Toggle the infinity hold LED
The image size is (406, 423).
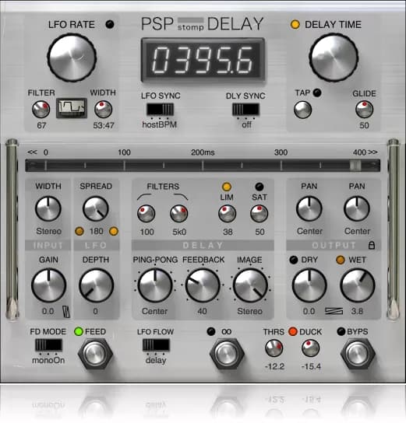point(211,331)
